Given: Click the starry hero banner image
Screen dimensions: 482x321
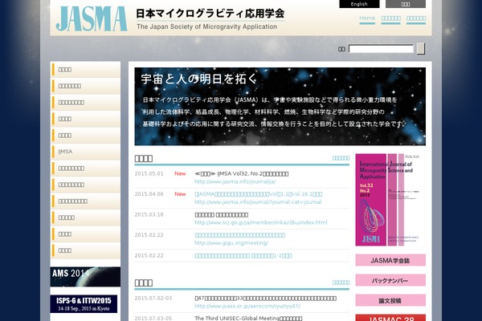Looking at the screenshot, I should coord(280,107).
